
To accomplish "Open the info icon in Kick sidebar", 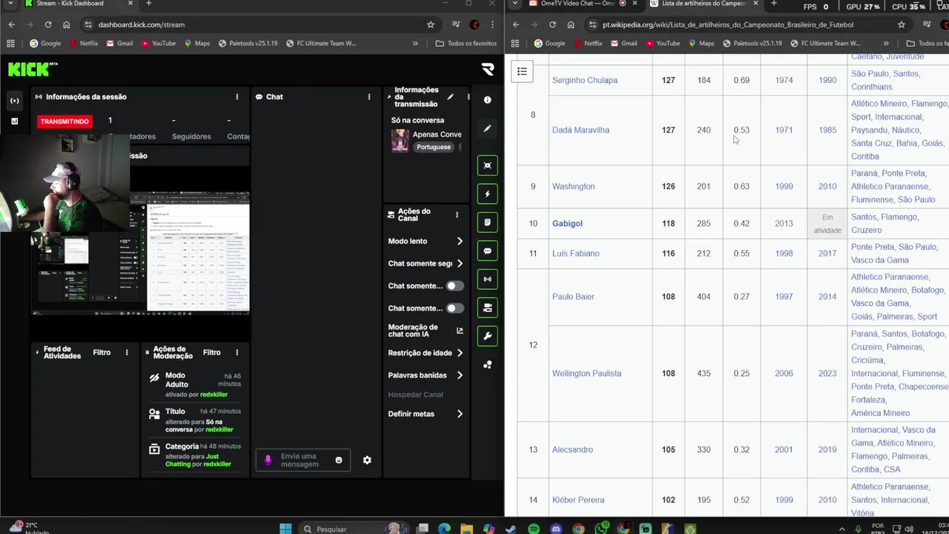I will (x=487, y=99).
